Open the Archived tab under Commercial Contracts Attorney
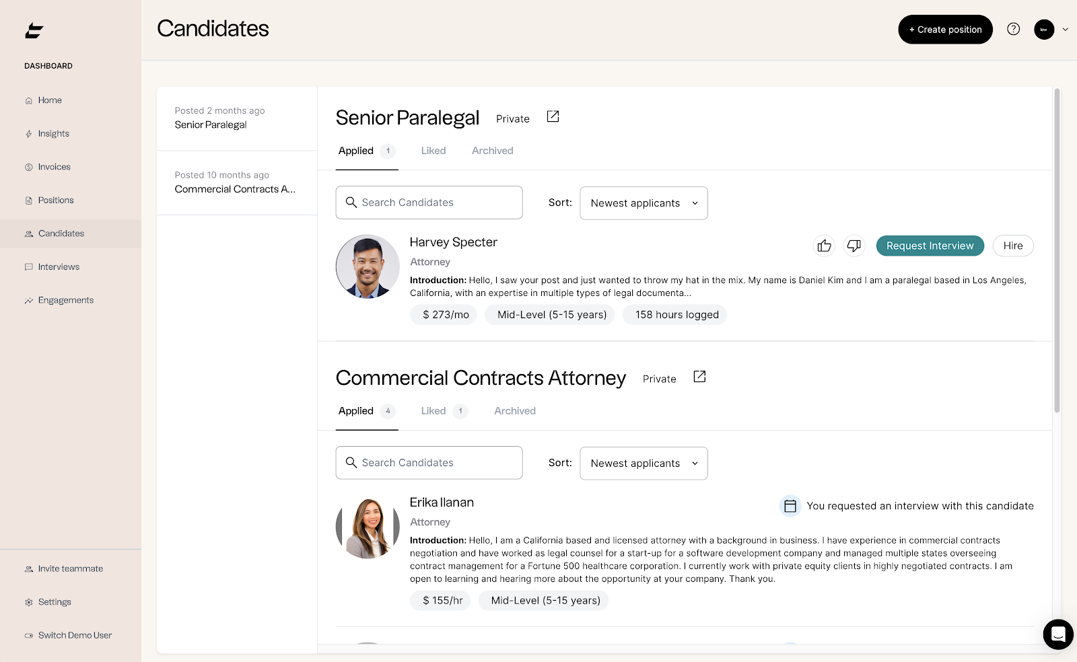 (x=514, y=410)
